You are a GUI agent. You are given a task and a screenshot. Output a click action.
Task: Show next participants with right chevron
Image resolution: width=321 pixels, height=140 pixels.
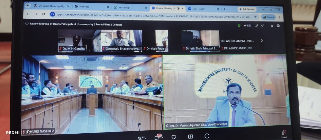coord(262,41)
